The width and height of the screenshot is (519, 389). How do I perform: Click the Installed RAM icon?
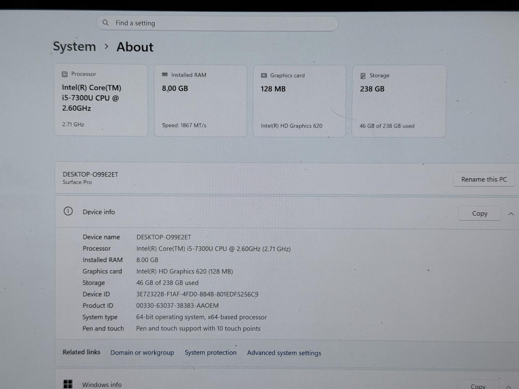coord(165,75)
